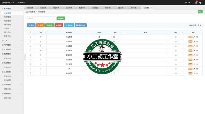Toggle the select-all checkbox in table header
The height and width of the screenshot is (114, 205).
click(x=30, y=33)
